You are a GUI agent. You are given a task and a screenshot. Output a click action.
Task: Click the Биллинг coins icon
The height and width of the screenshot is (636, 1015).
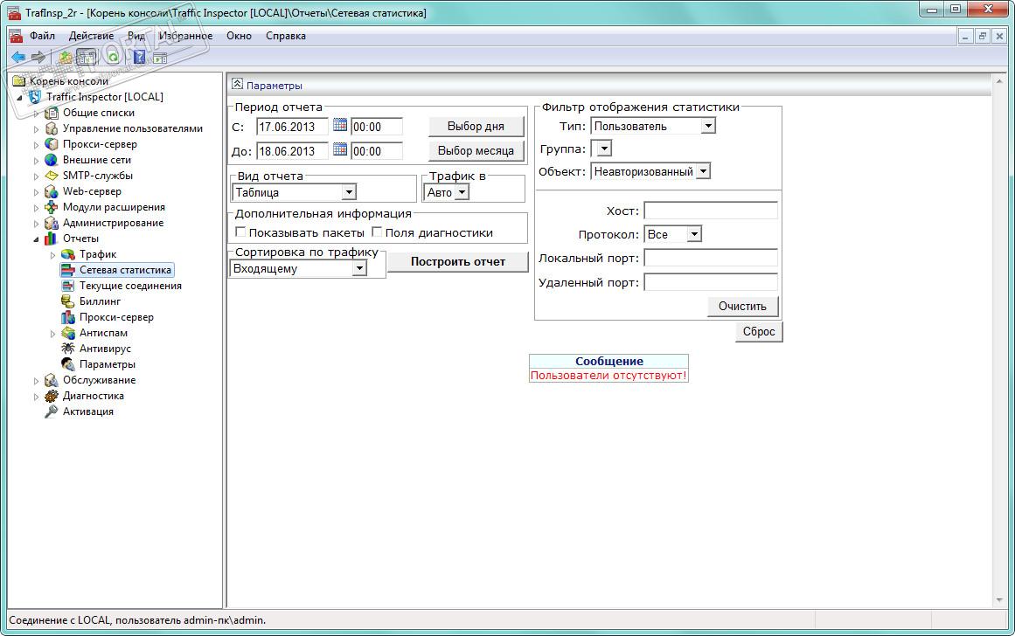click(68, 301)
